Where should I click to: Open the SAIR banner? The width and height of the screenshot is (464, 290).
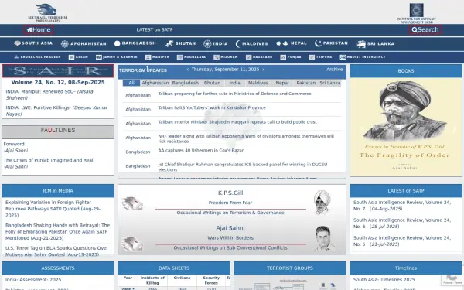click(x=58, y=71)
